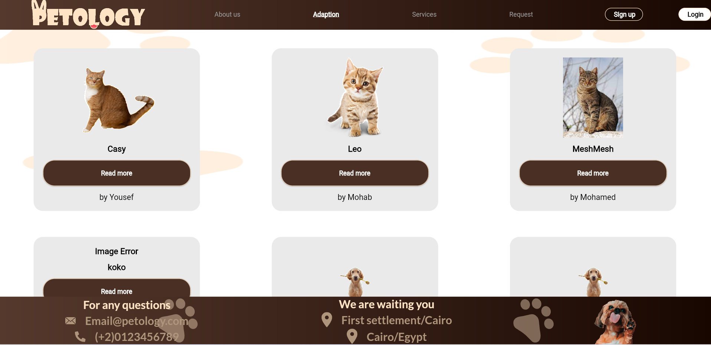Go to Services in navigation

tap(424, 14)
